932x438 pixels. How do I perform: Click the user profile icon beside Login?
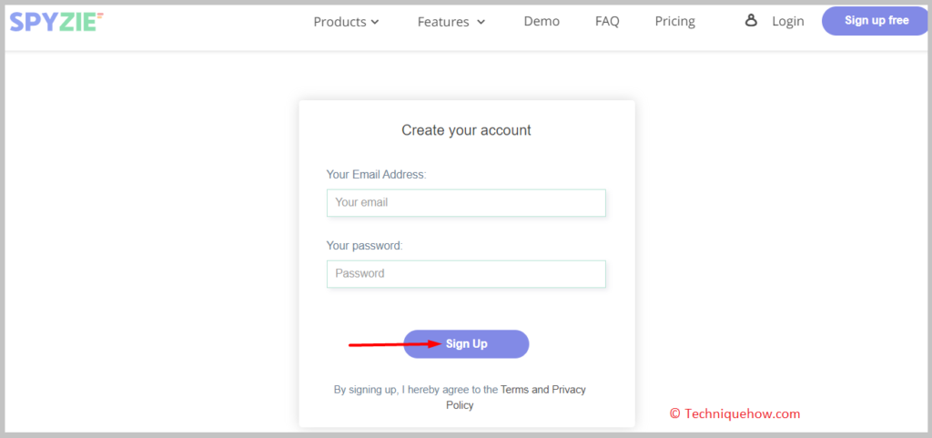(x=751, y=21)
